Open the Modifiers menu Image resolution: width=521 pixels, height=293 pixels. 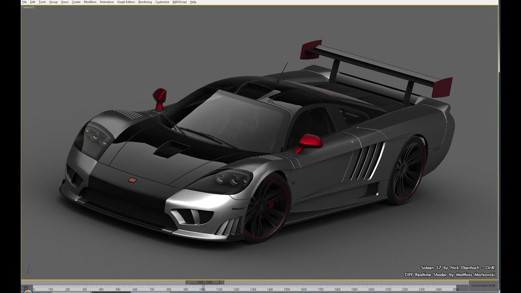(x=90, y=2)
